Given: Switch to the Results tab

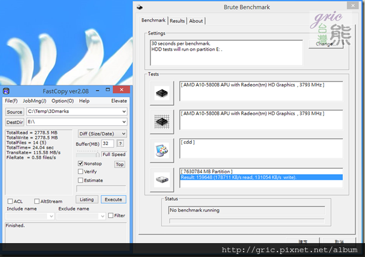Looking at the screenshot, I should click(x=177, y=21).
